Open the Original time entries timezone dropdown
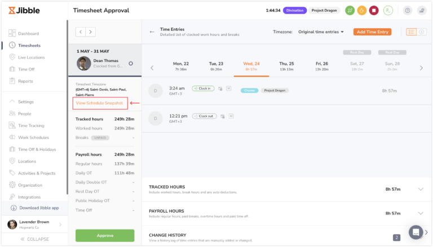The width and height of the screenshot is (433, 247). (321, 32)
